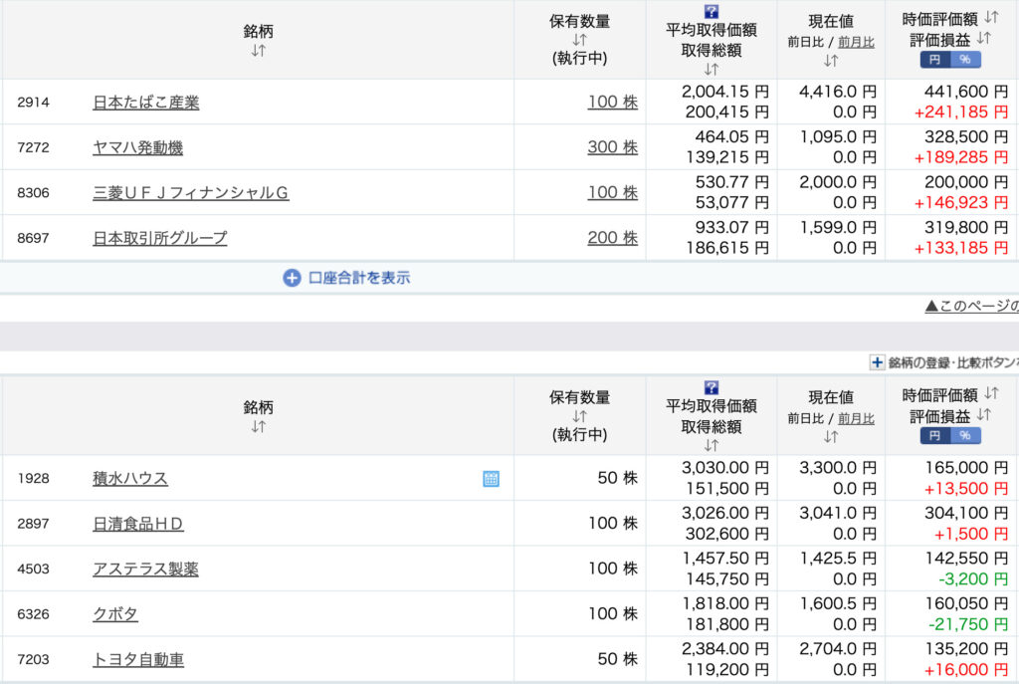Sort the upper table by 取得総額 arrows
Screen dimensions: 1019x684
(712, 69)
